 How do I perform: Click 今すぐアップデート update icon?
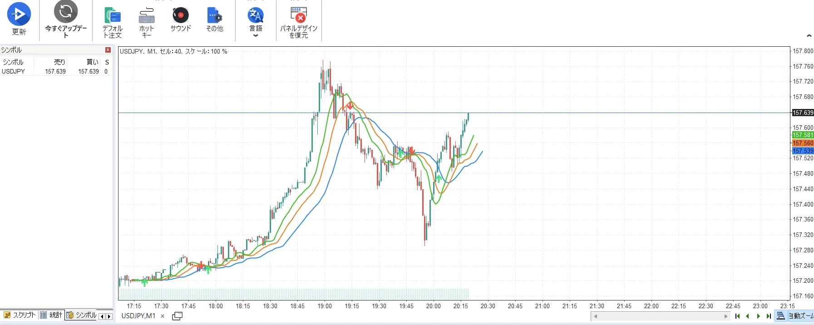click(x=66, y=12)
